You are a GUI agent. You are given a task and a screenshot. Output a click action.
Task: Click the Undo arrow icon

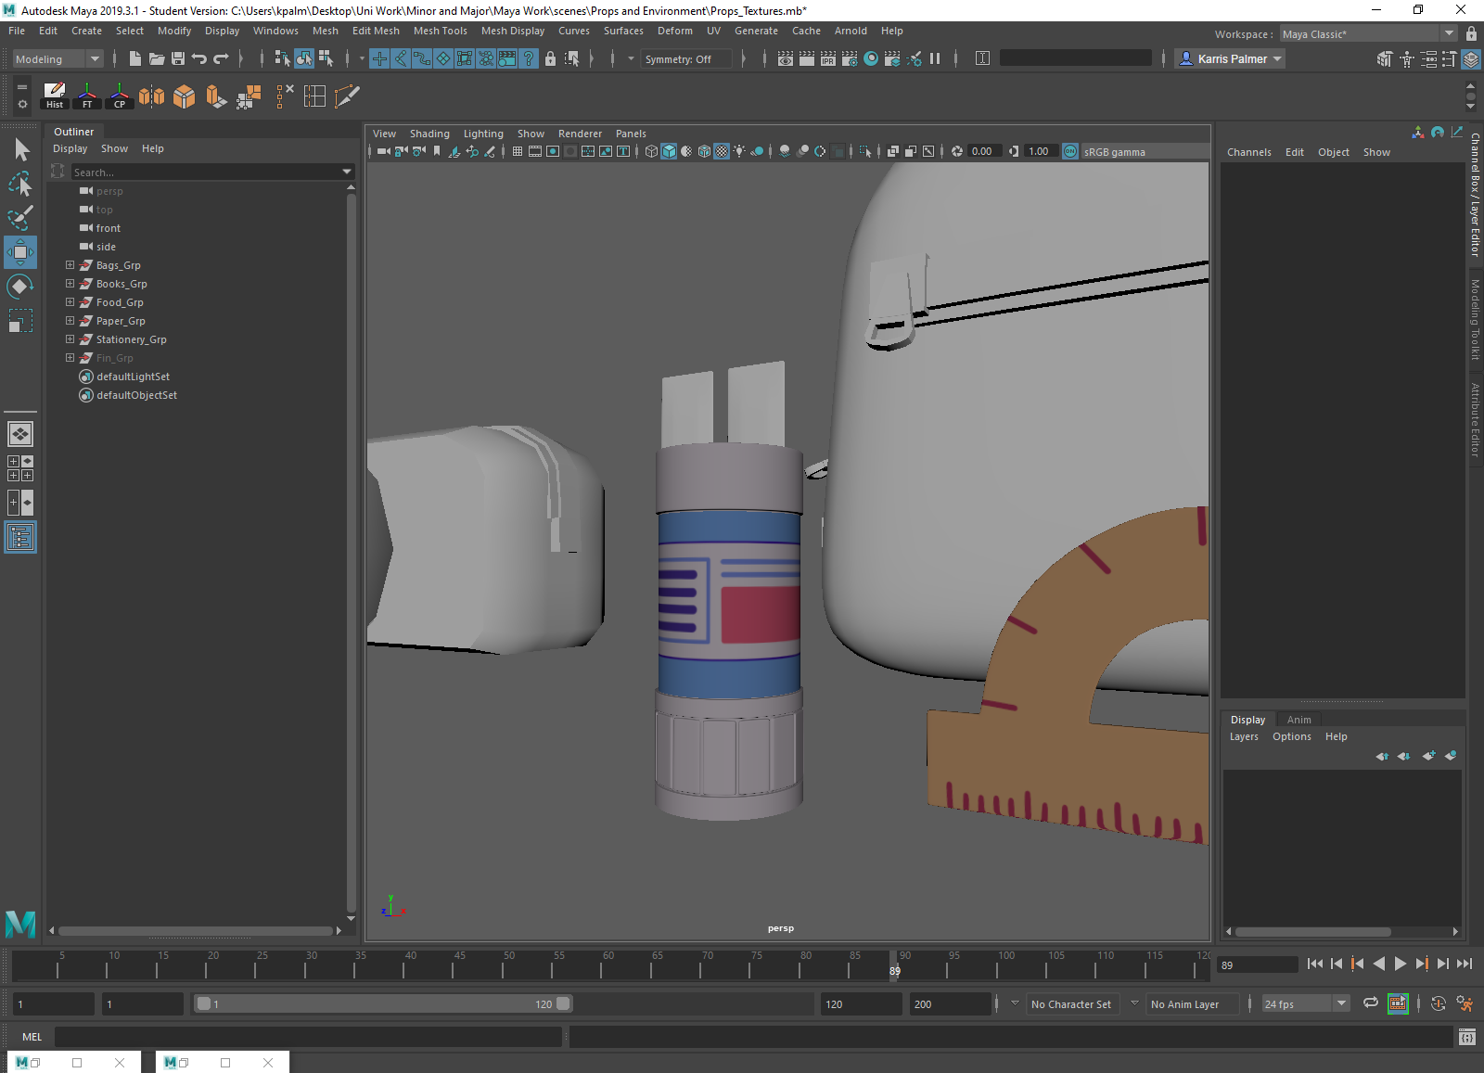[x=198, y=58]
